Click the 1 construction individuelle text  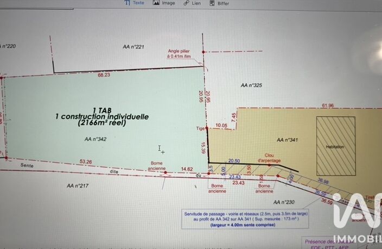click(102, 117)
